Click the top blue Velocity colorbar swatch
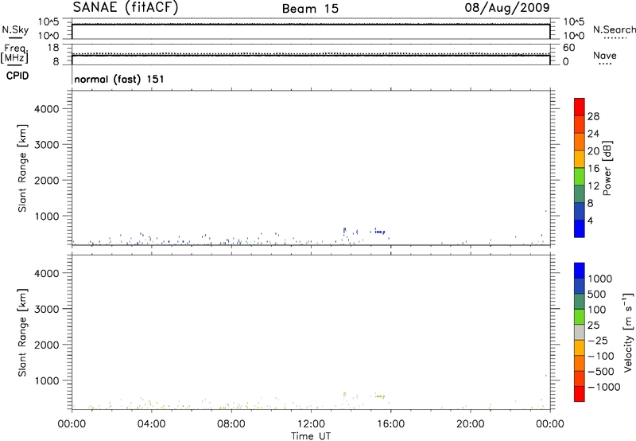Image resolution: width=636 pixels, height=441 pixels. pos(580,271)
